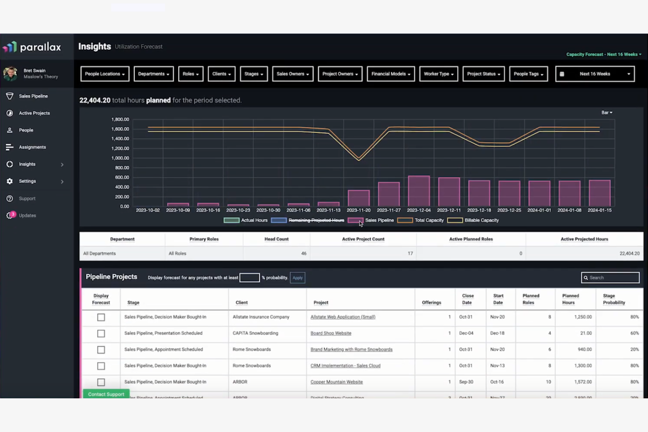Open the Allstate Web Application (Small) link
648x432 pixels.
tap(343, 317)
